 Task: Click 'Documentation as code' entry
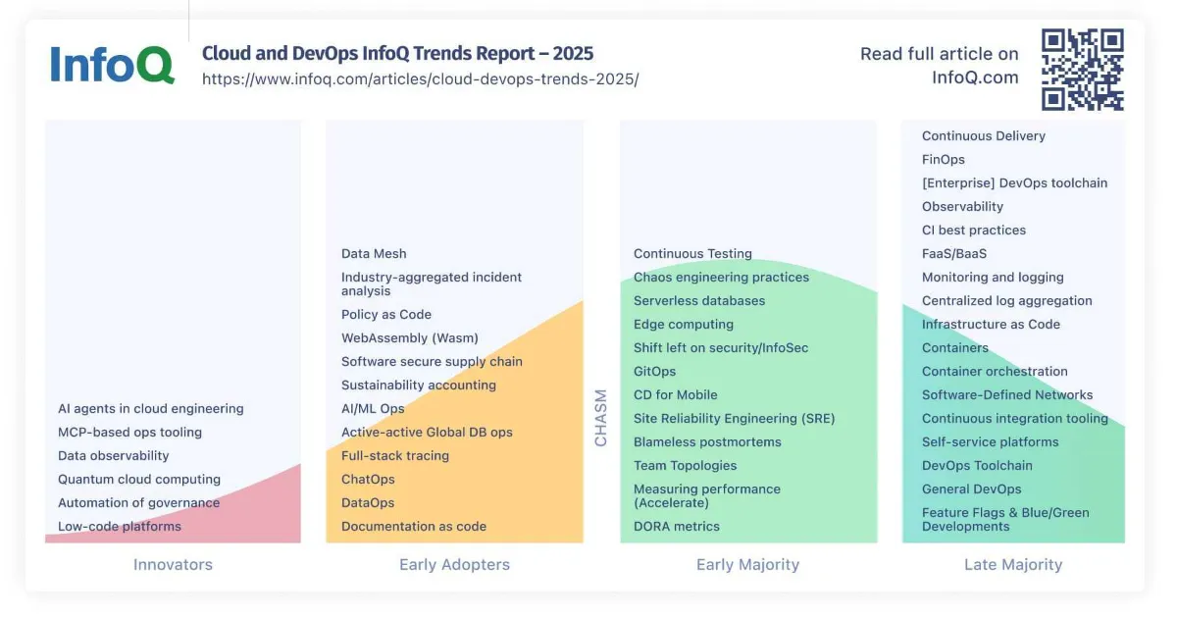(x=414, y=527)
